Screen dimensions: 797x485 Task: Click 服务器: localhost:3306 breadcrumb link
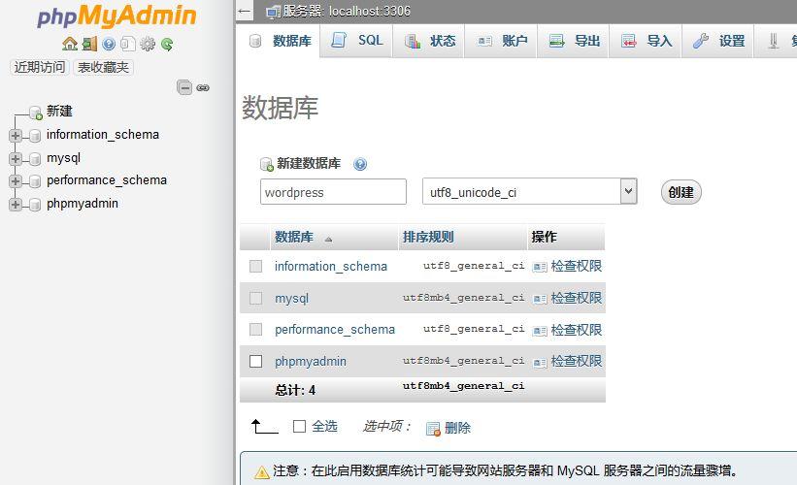tap(347, 12)
